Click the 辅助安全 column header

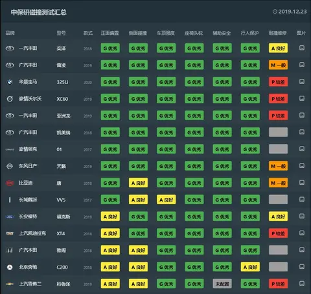(x=222, y=33)
